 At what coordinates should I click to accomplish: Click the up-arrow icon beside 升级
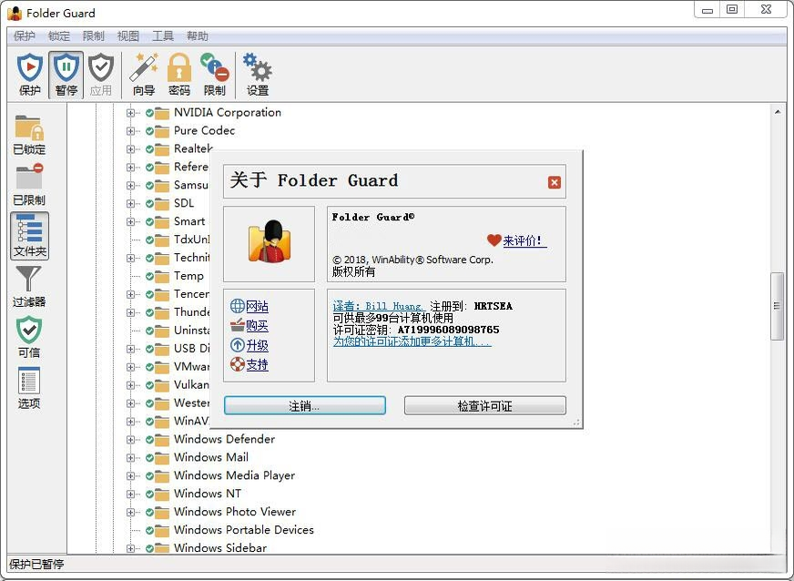237,345
